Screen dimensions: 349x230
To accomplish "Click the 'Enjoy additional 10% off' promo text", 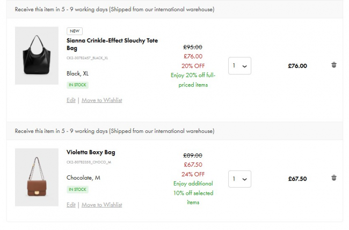I will click(x=193, y=193).
